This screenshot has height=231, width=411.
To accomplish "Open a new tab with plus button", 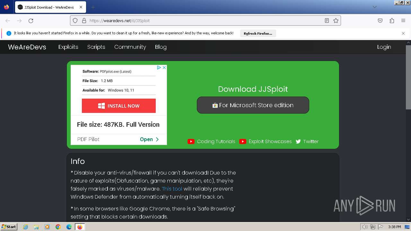I will click(x=93, y=7).
